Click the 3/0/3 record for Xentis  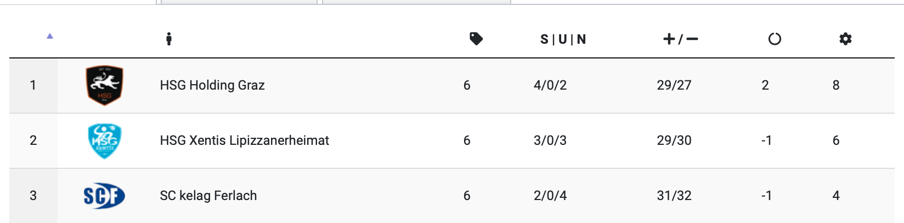coord(550,140)
